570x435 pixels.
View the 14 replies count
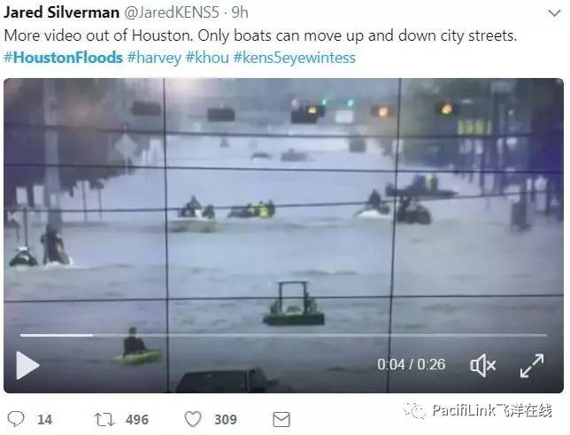coord(45,419)
